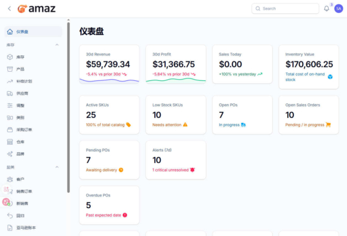Open 供应商 truck icon in sidebar
Image resolution: width=347 pixels, height=236 pixels.
pyautogui.click(x=10, y=93)
